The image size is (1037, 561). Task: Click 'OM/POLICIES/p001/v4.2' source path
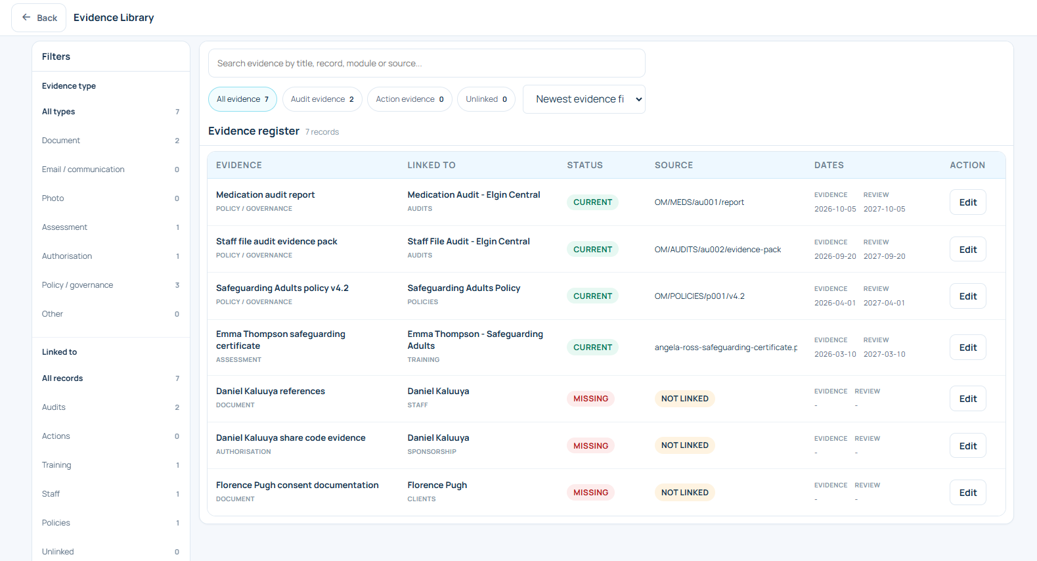tap(699, 296)
